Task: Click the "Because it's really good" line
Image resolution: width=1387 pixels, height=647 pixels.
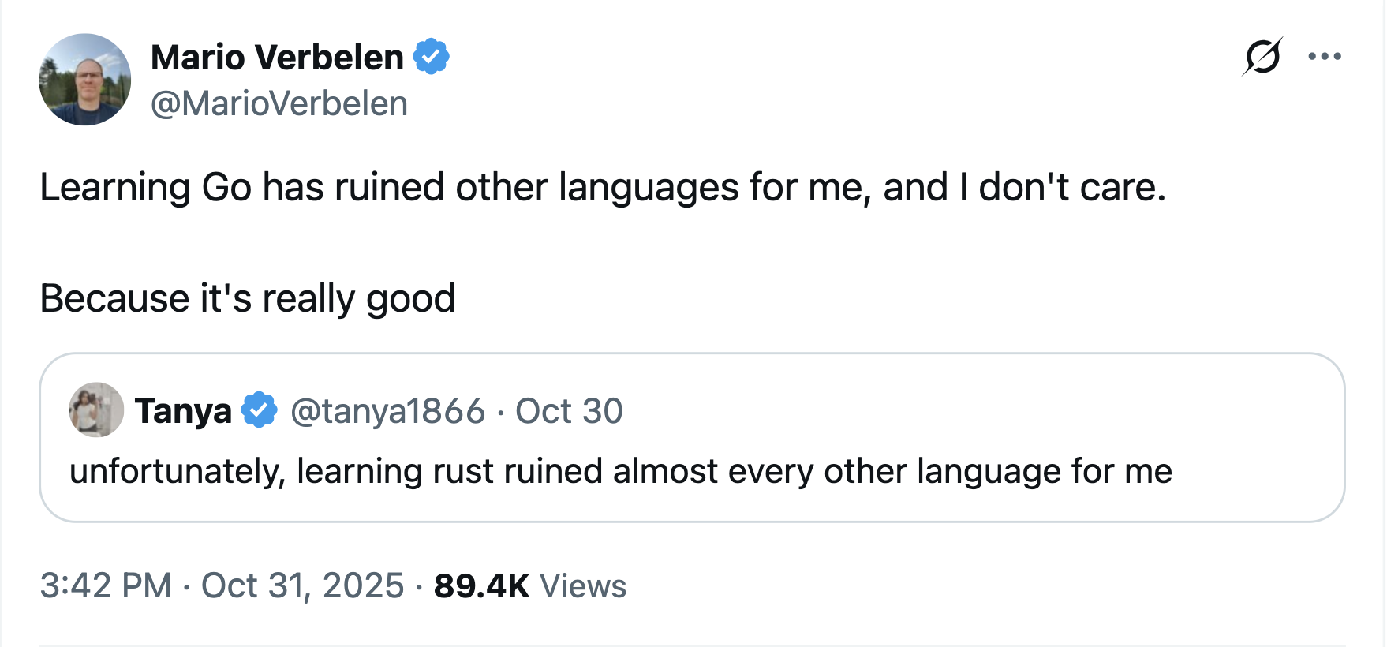Action: coord(248,299)
